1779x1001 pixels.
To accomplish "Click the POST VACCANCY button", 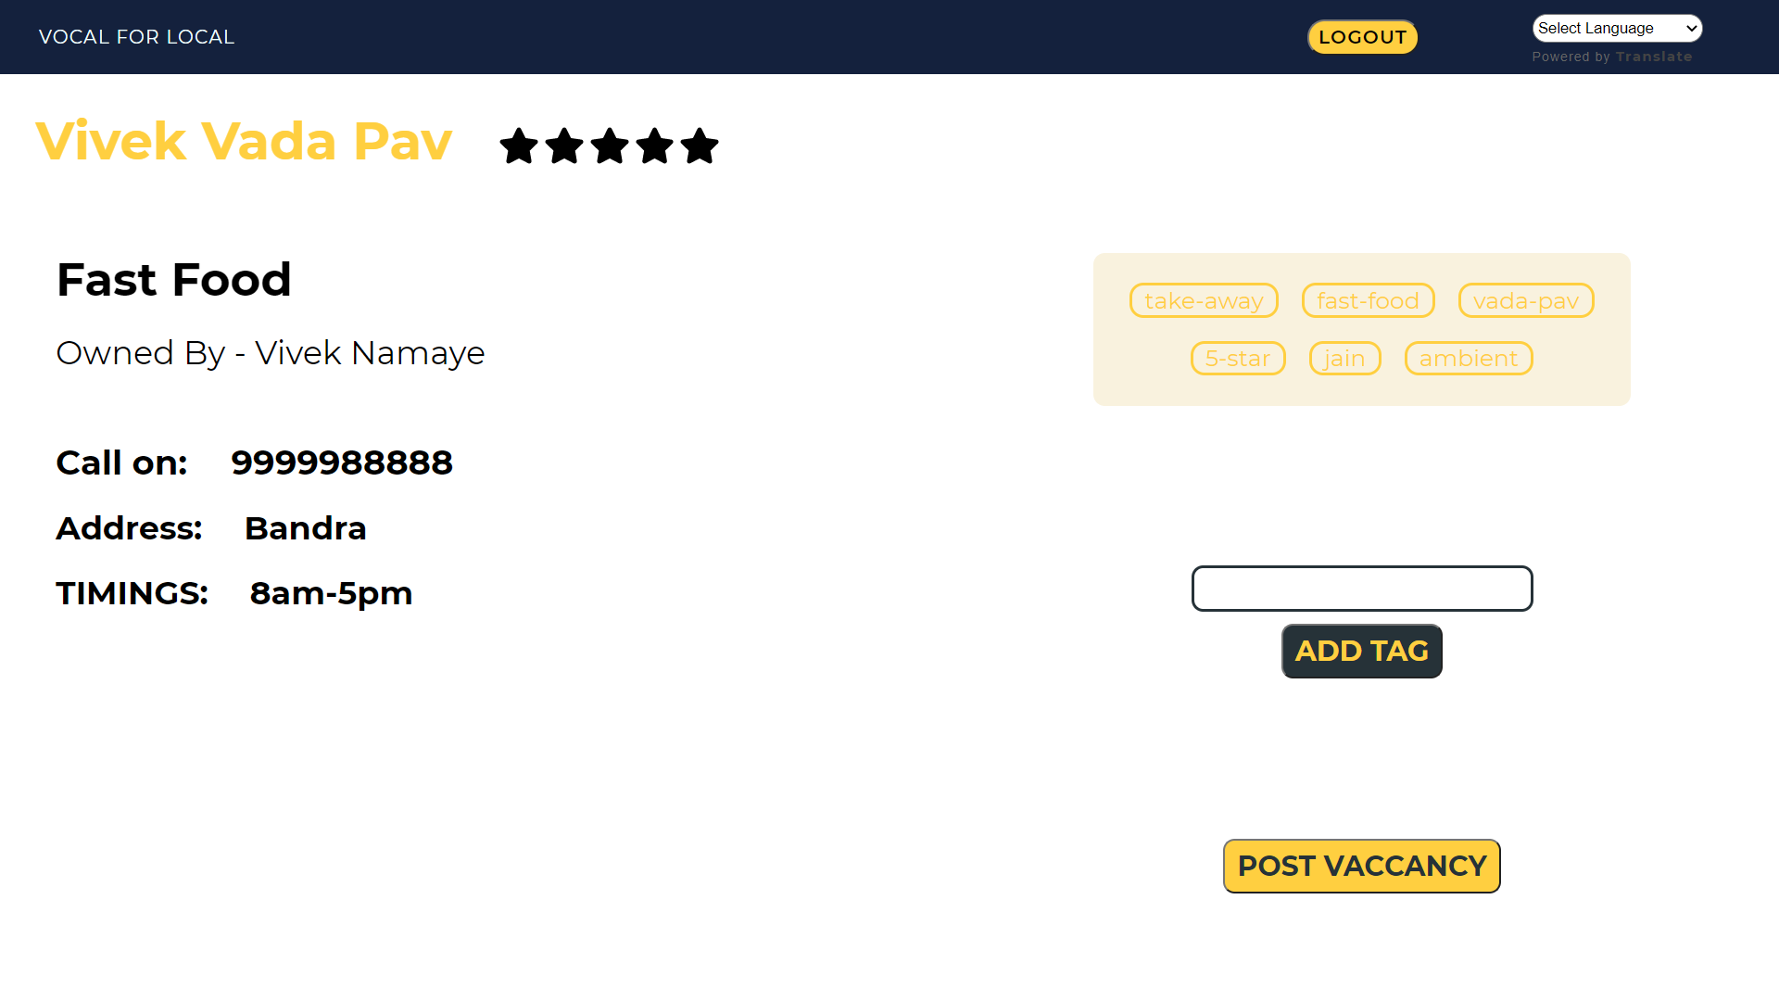I will click(1361, 867).
